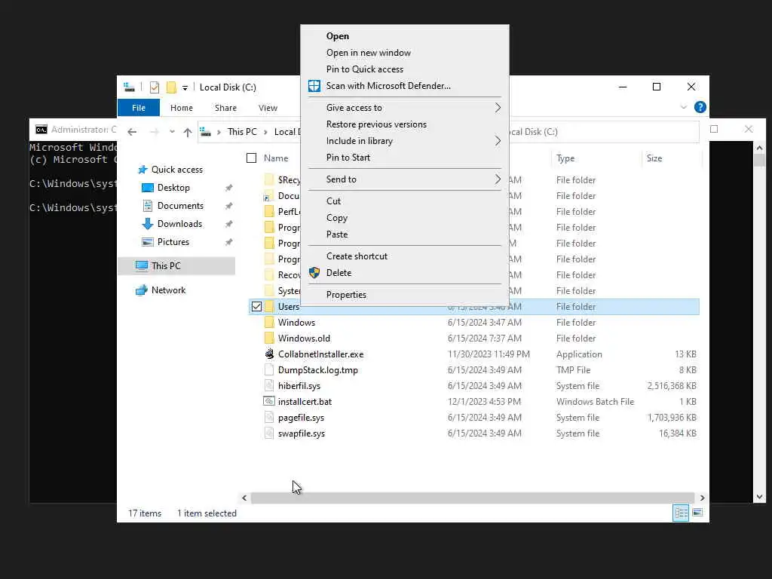Choose Restore previous versions

click(x=376, y=124)
